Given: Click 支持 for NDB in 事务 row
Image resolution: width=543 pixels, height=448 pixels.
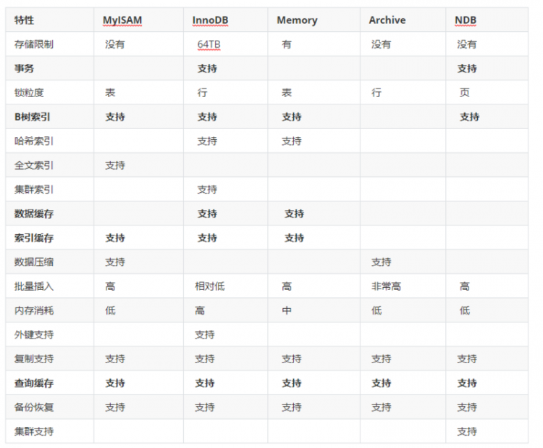Looking at the screenshot, I should pos(467,68).
